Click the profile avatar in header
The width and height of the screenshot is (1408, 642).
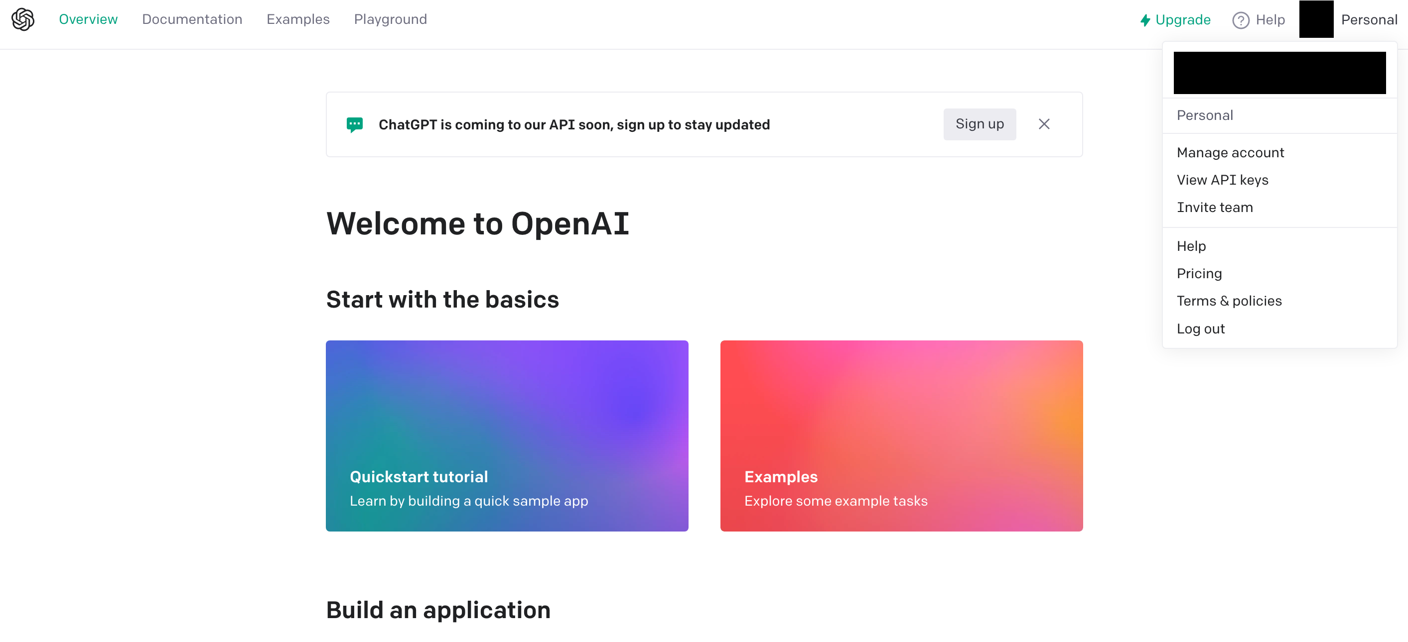click(1316, 19)
